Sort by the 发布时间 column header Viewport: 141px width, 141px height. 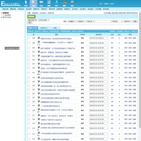click(99, 35)
